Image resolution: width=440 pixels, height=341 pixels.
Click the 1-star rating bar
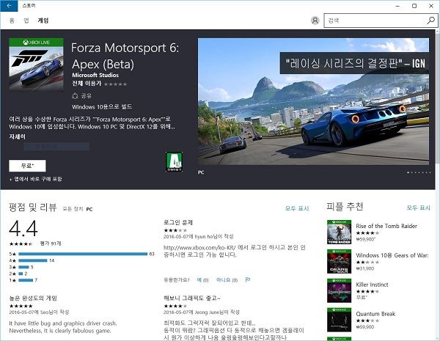click(x=26, y=280)
